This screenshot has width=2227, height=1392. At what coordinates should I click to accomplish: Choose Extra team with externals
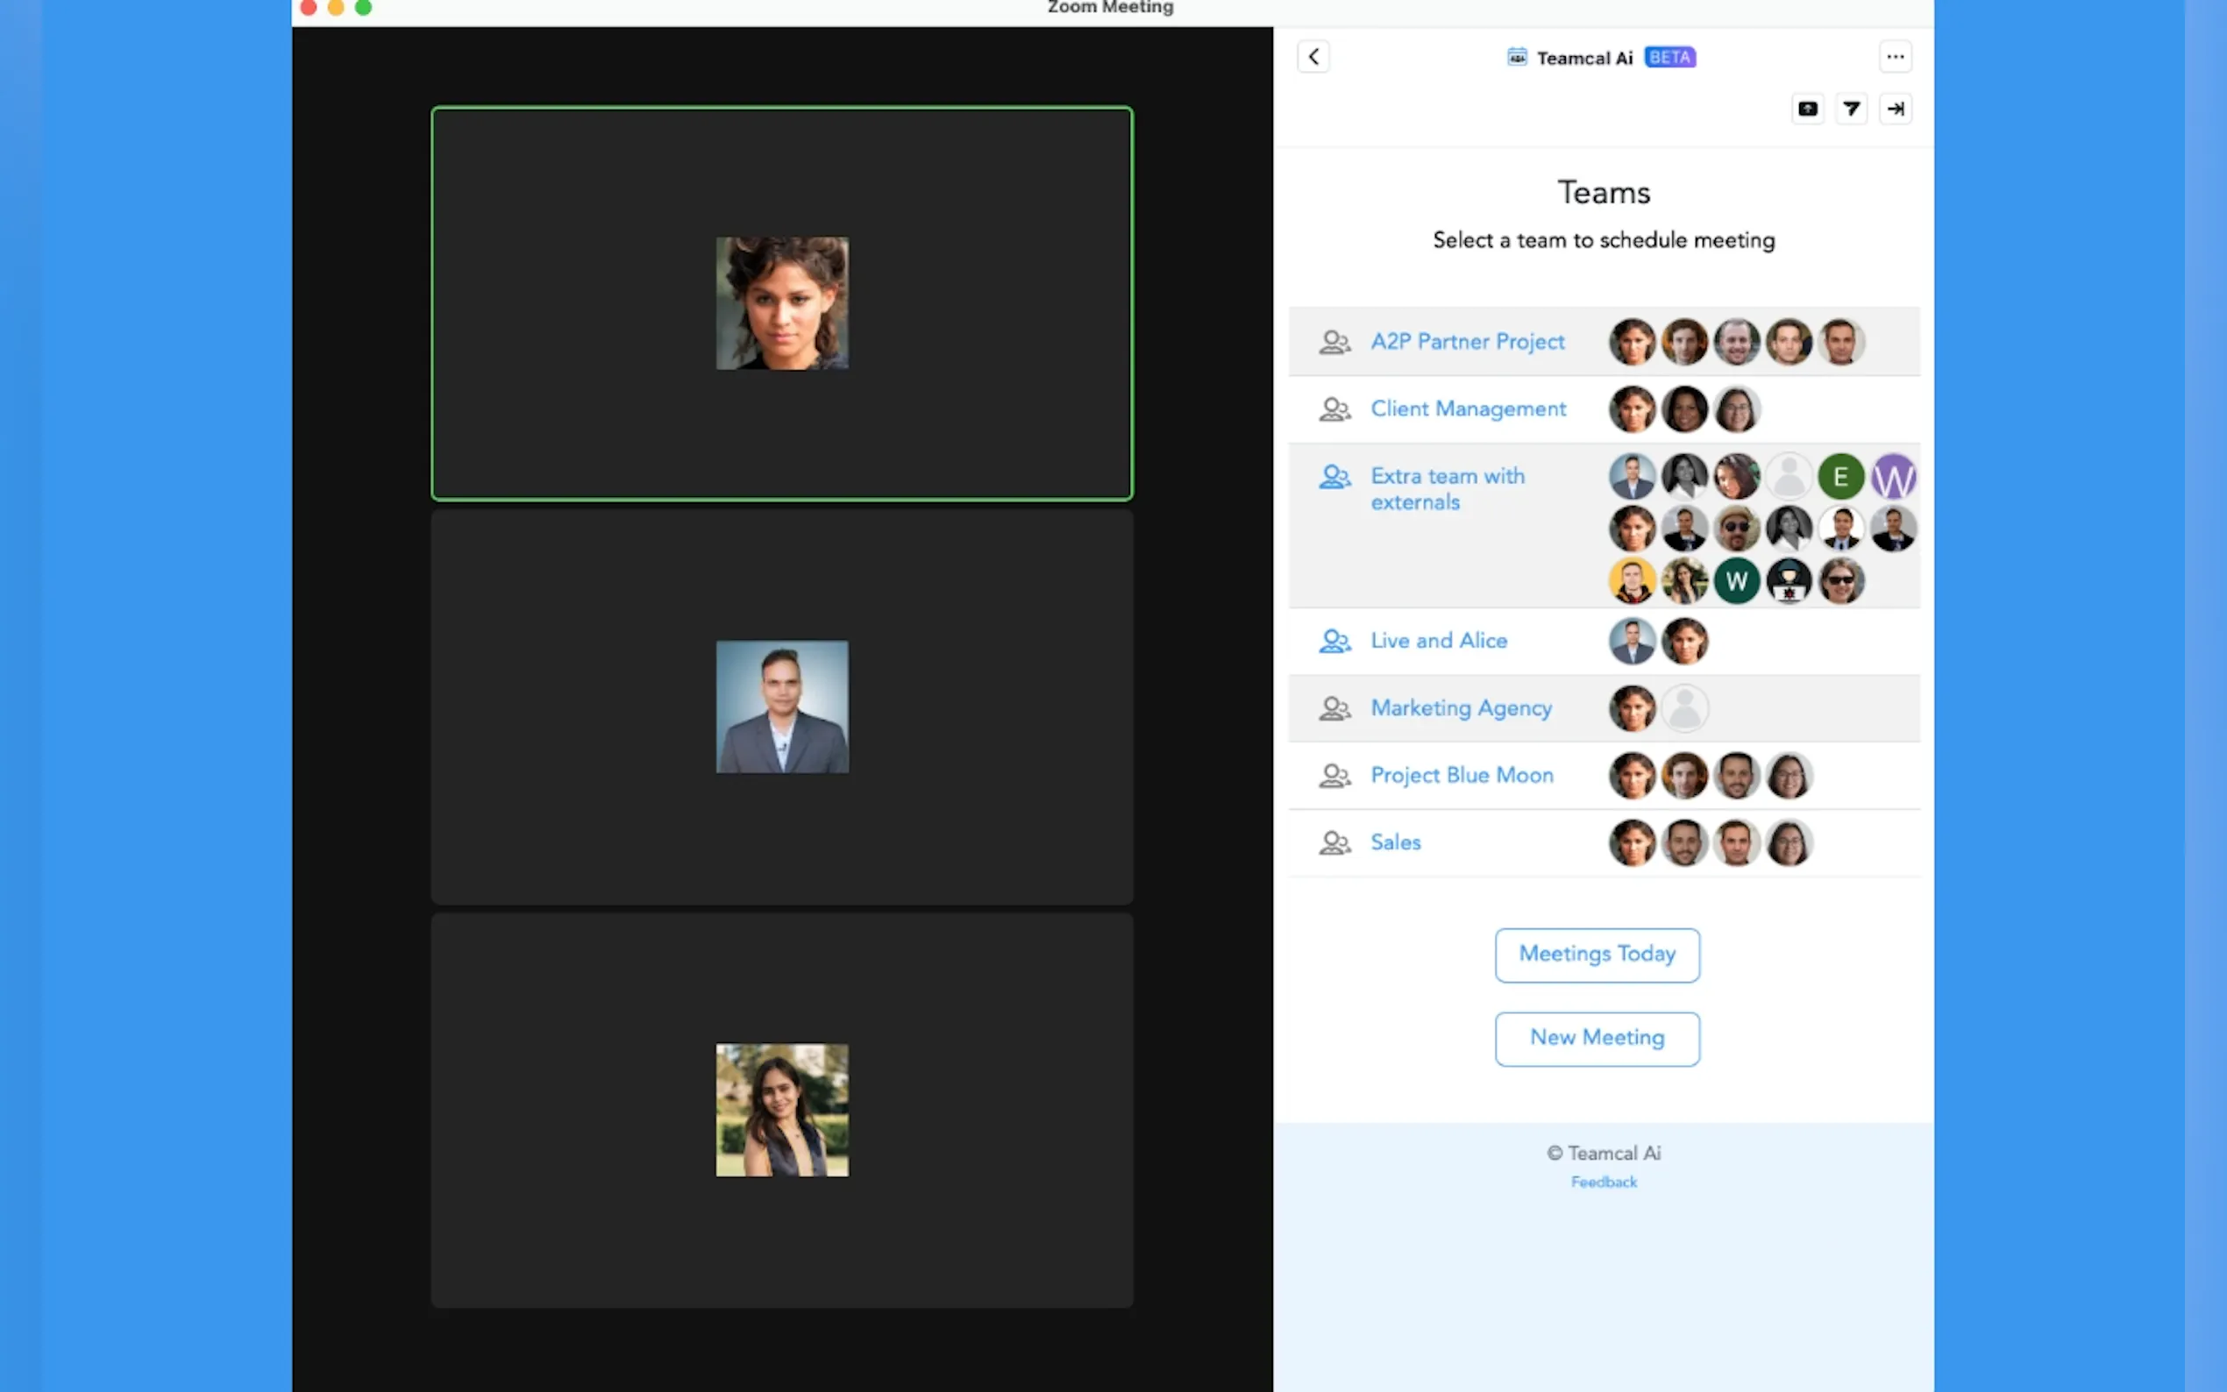click(x=1447, y=489)
